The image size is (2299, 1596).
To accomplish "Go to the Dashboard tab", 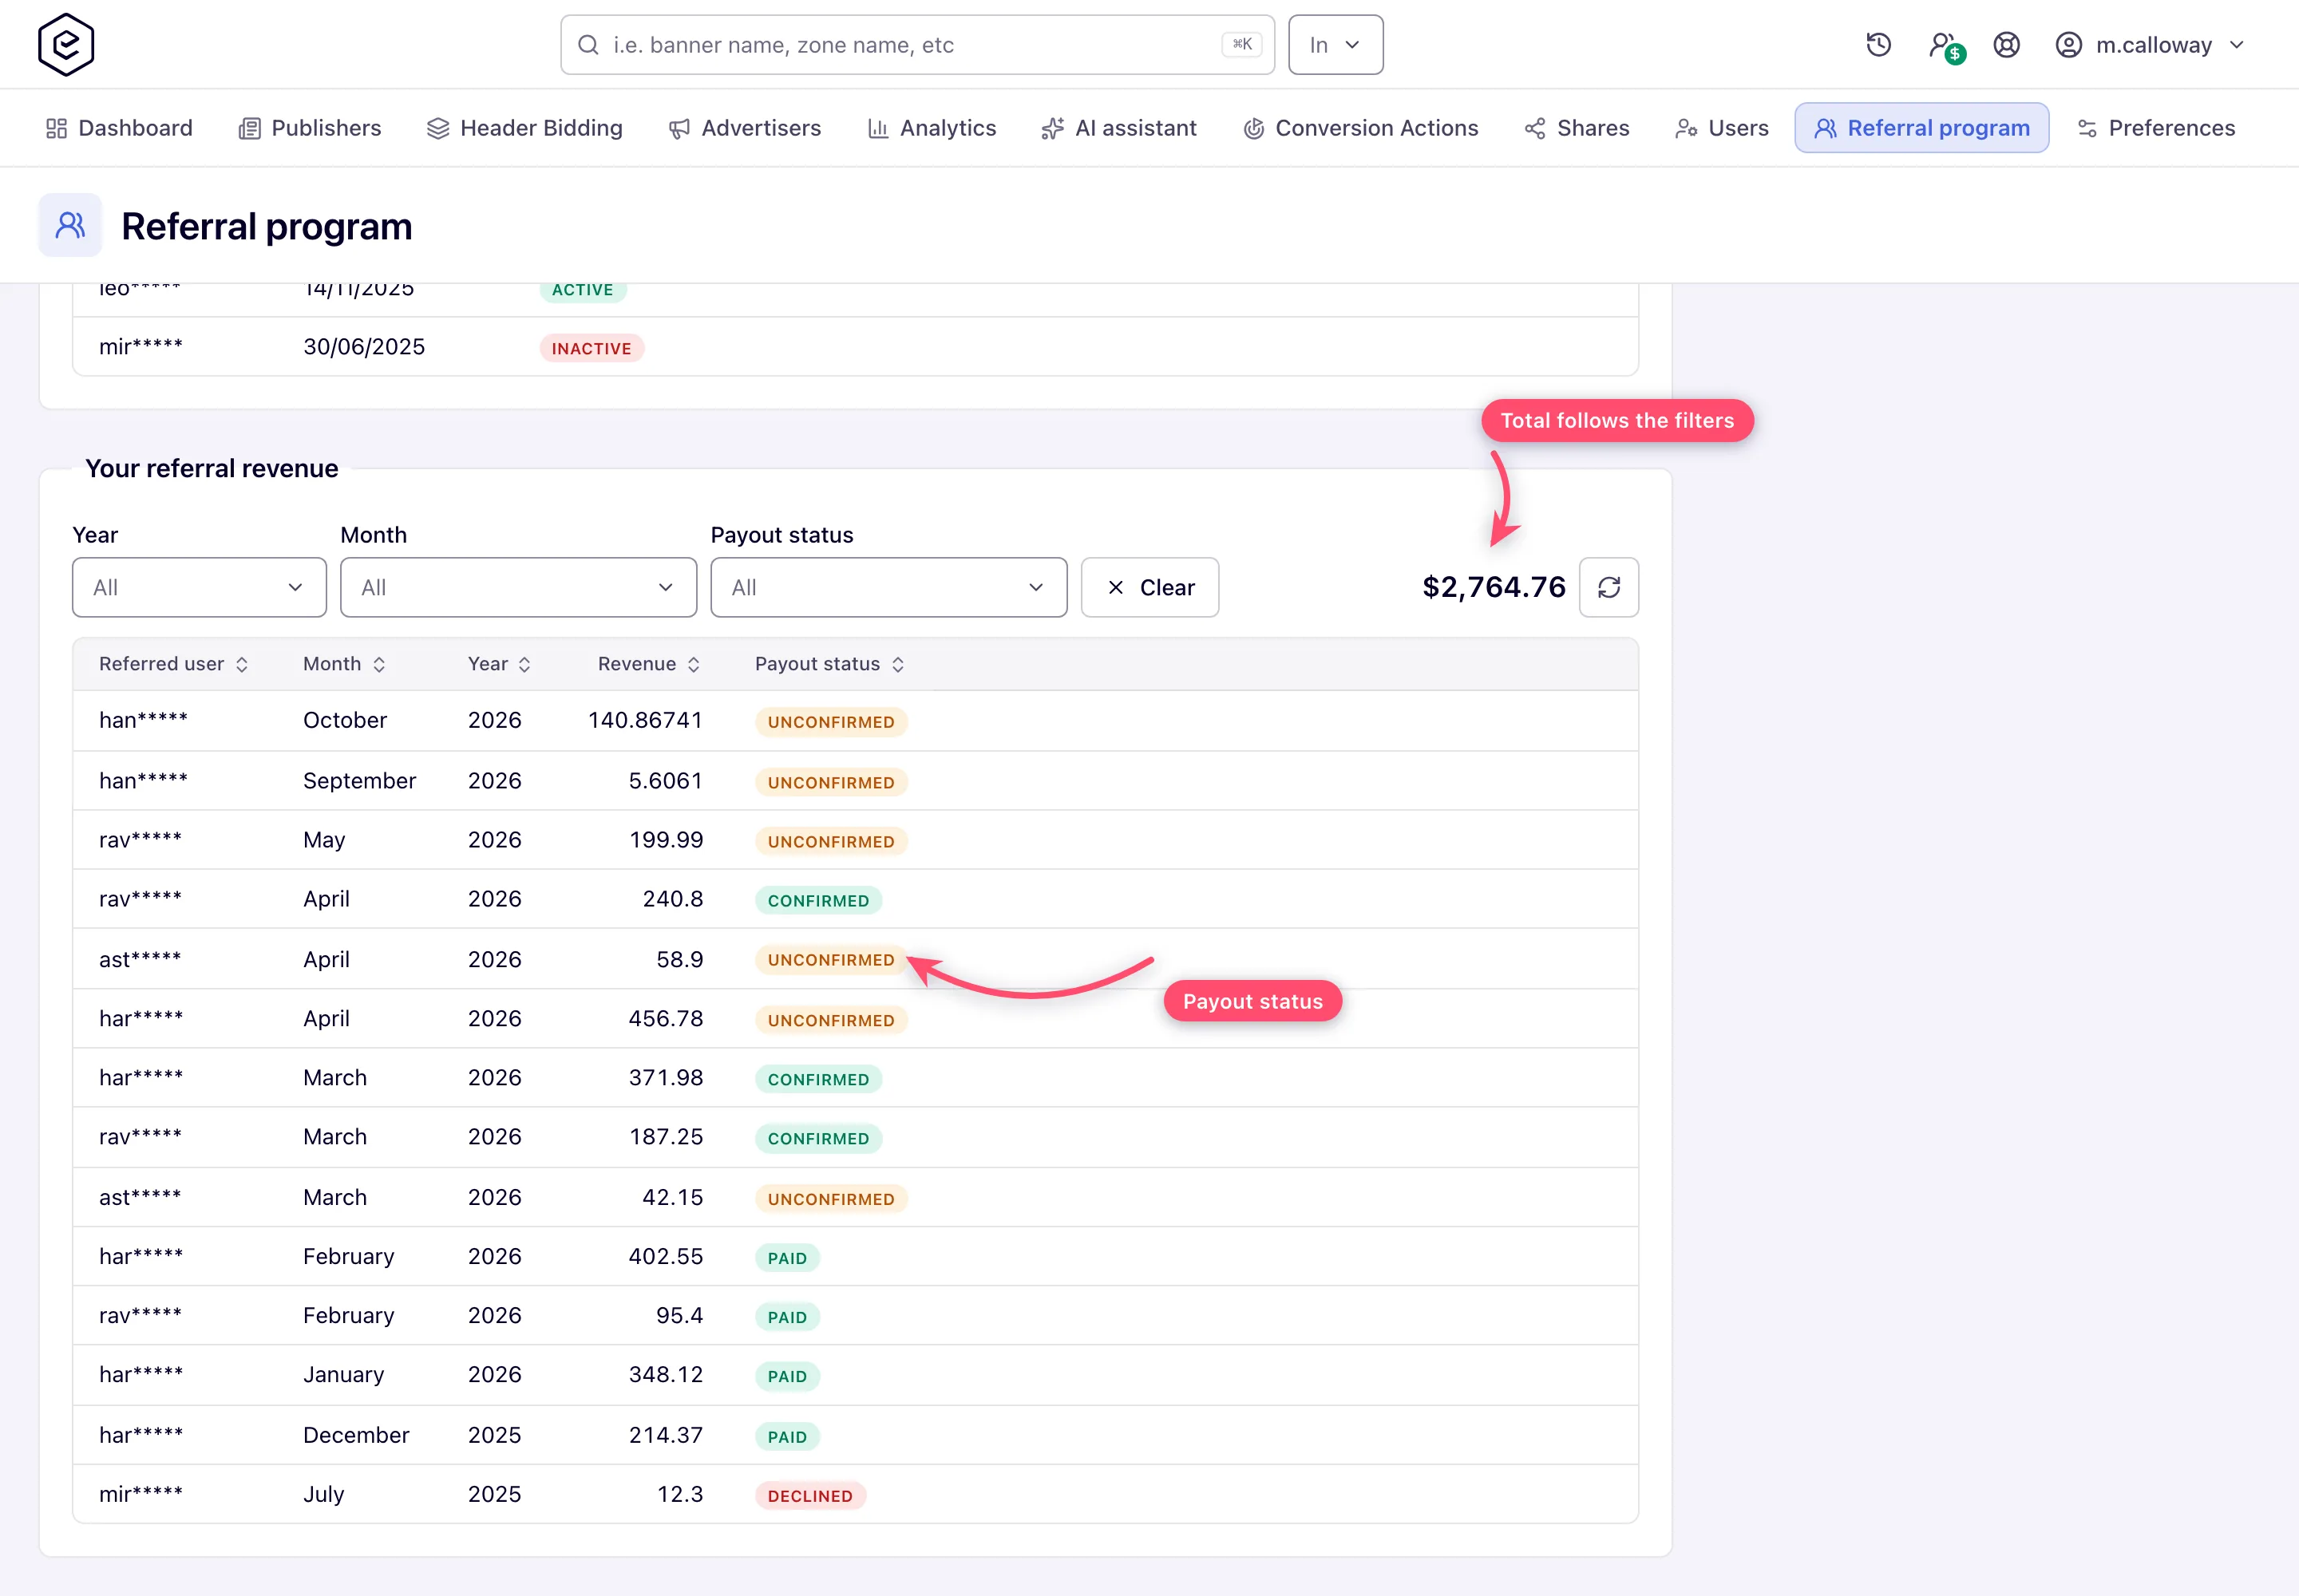I will (120, 128).
